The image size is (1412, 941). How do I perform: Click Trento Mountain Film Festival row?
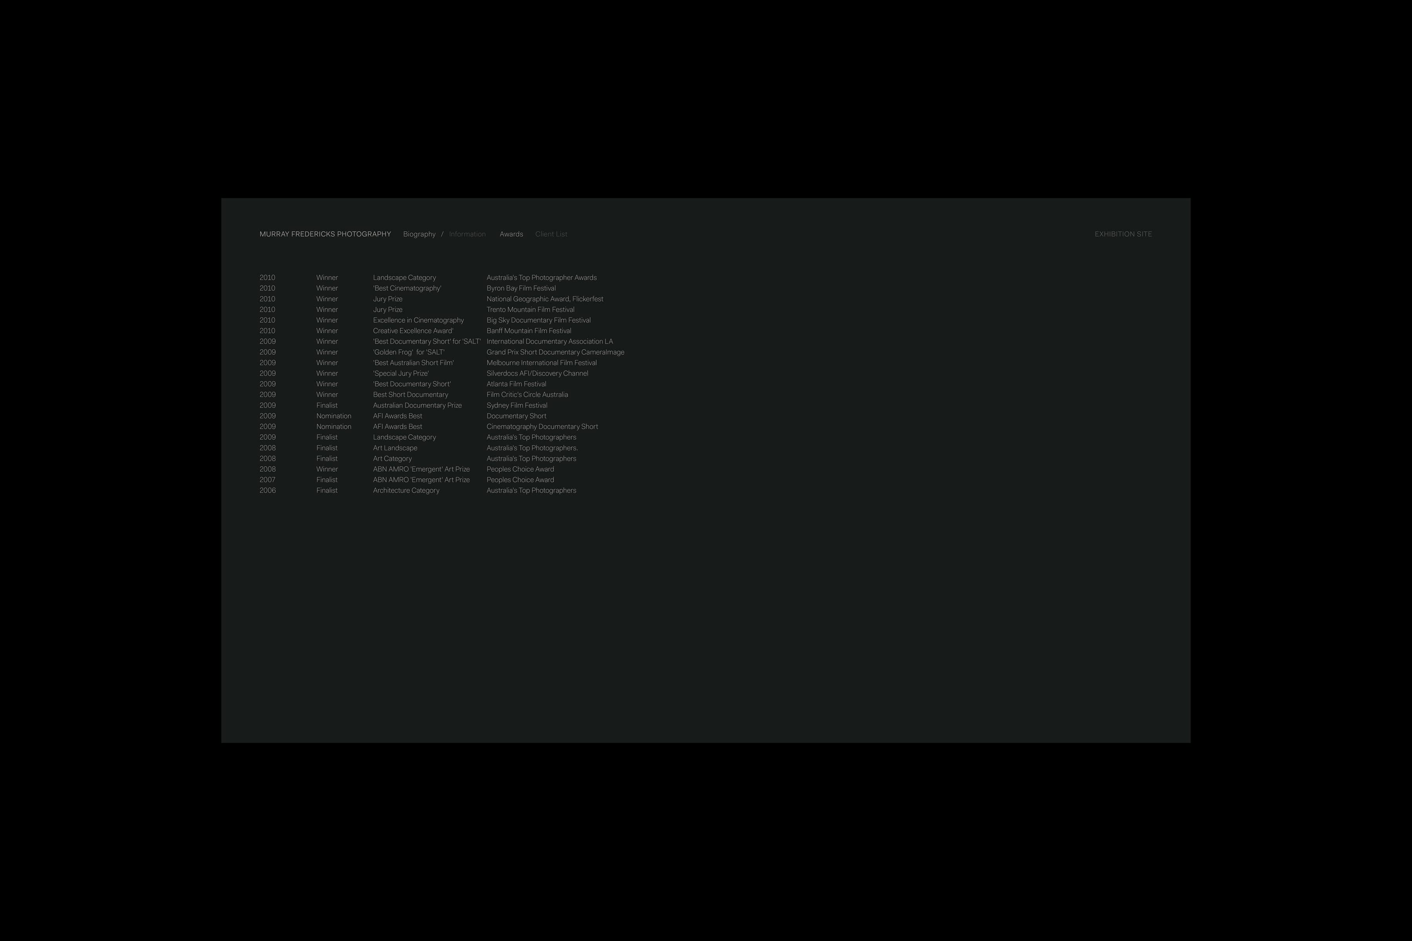point(530,310)
